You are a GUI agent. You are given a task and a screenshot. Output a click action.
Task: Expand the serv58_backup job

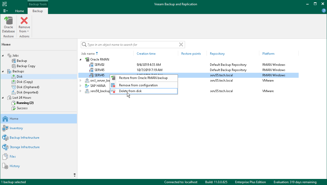(x=81, y=91)
